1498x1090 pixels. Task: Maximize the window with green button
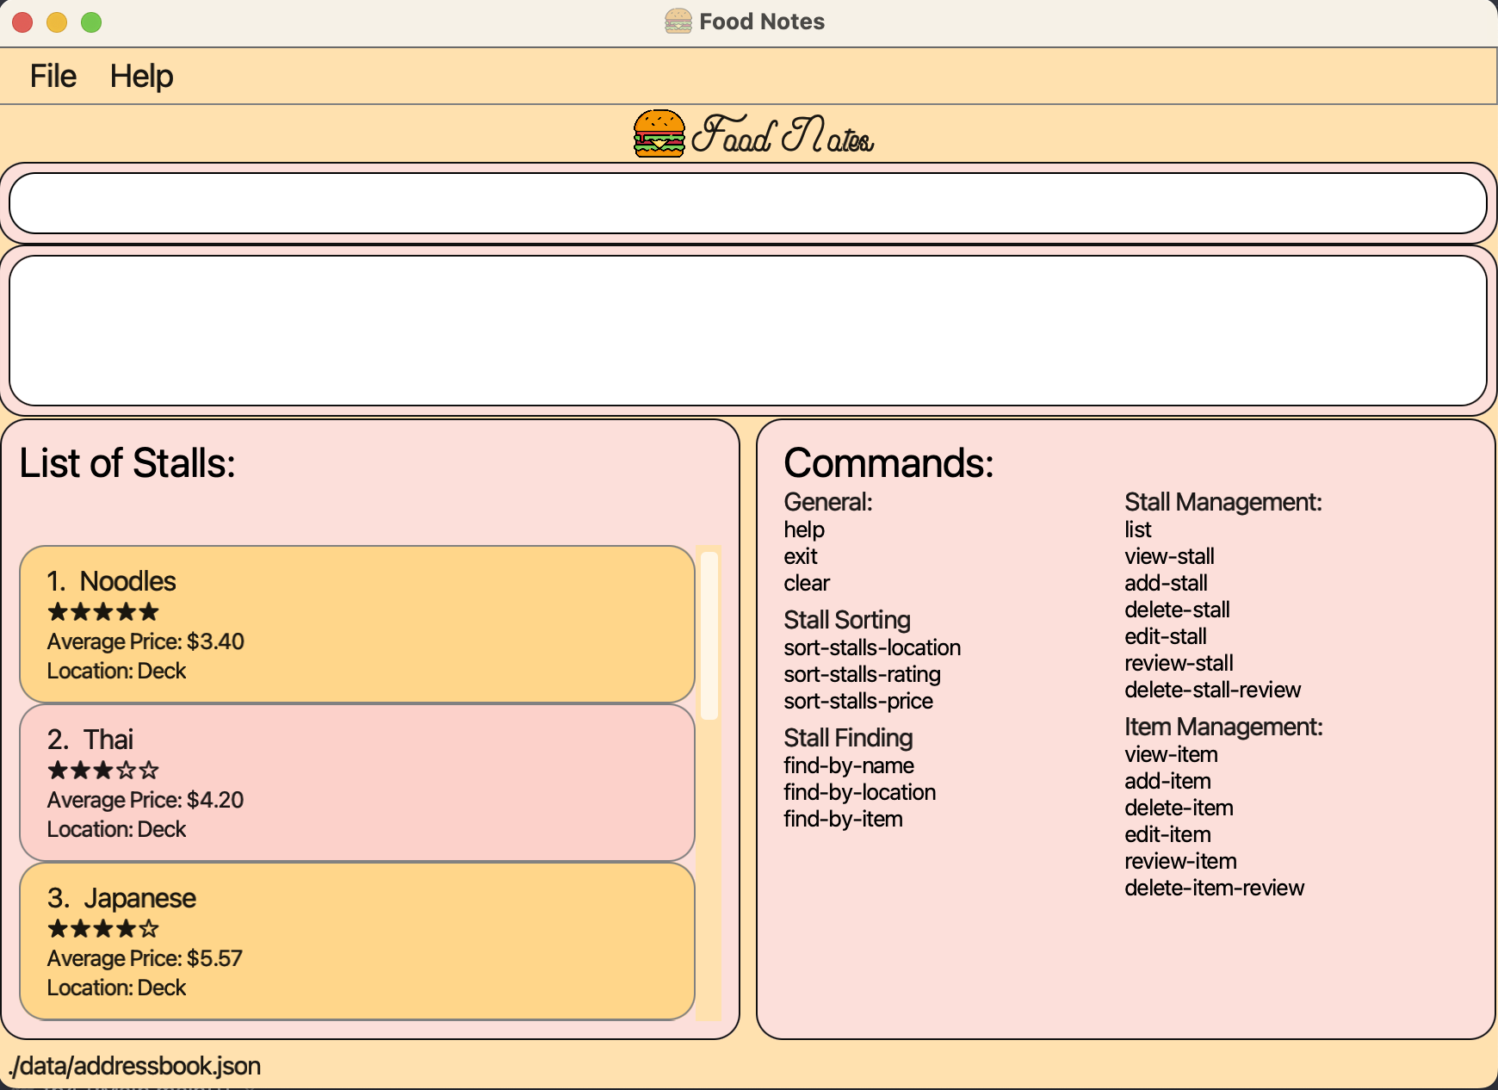pos(91,22)
